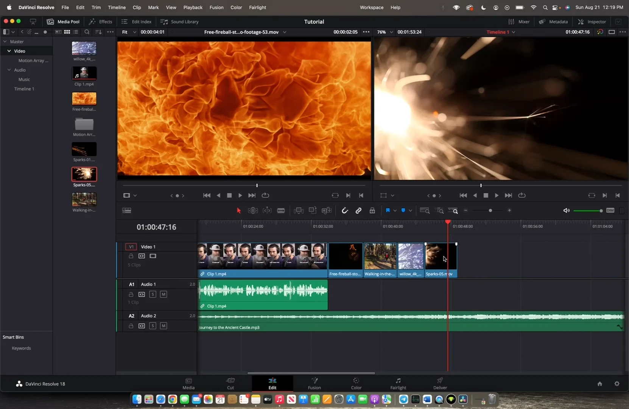Open the Fairlight menu
Image resolution: width=629 pixels, height=409 pixels.
click(257, 7)
